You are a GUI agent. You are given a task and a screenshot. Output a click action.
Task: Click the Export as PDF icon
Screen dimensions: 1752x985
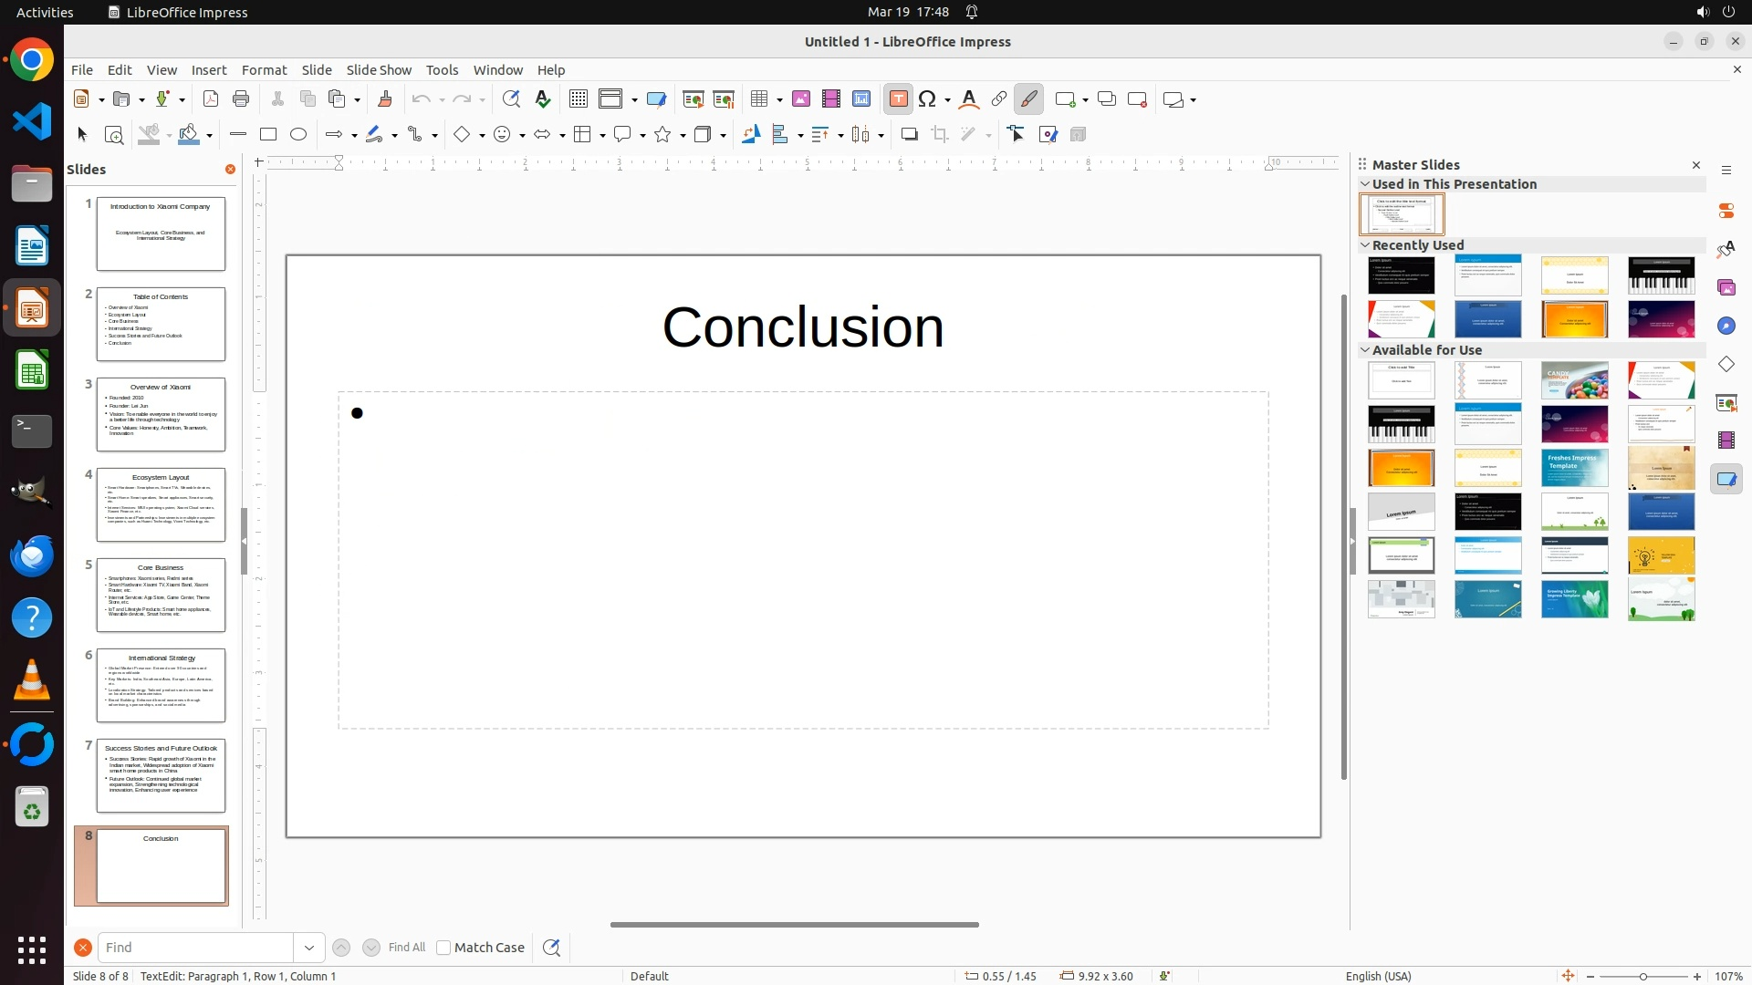coord(211,99)
